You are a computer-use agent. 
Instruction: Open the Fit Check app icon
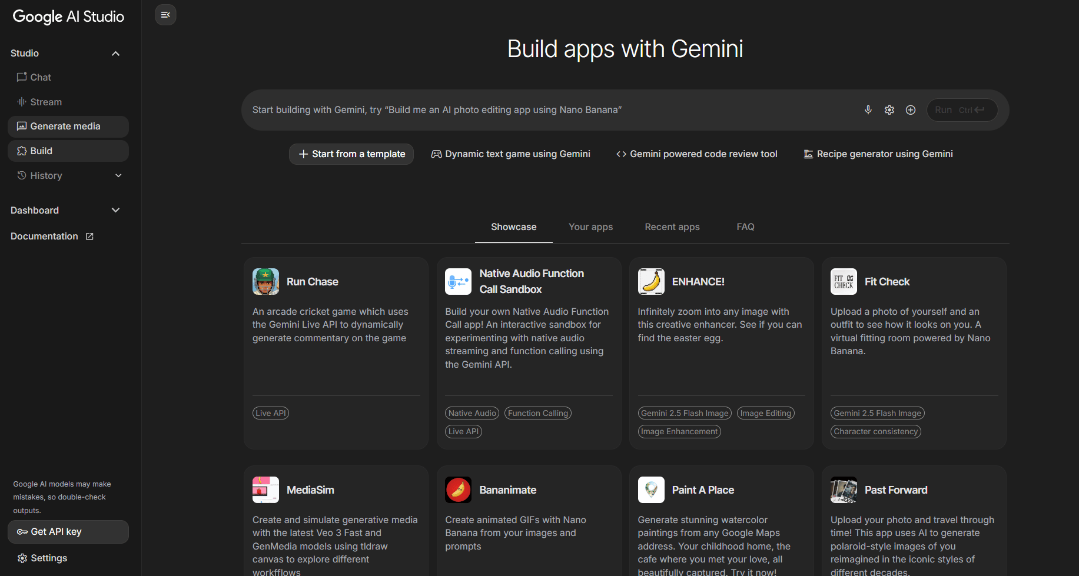click(844, 282)
